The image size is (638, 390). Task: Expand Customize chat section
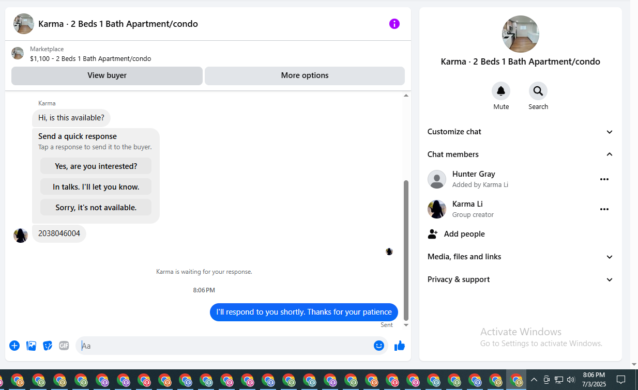521,132
